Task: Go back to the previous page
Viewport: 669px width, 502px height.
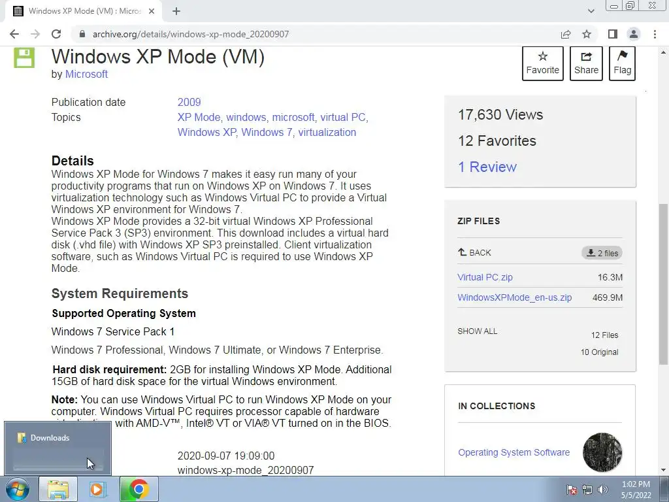Action: click(14, 34)
